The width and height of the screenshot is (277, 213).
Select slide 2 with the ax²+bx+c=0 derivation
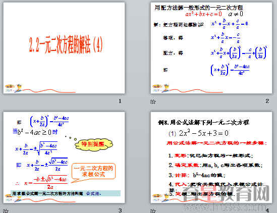pos(211,48)
